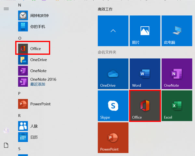
Task: Click the letter O section header
Action: 20,38
